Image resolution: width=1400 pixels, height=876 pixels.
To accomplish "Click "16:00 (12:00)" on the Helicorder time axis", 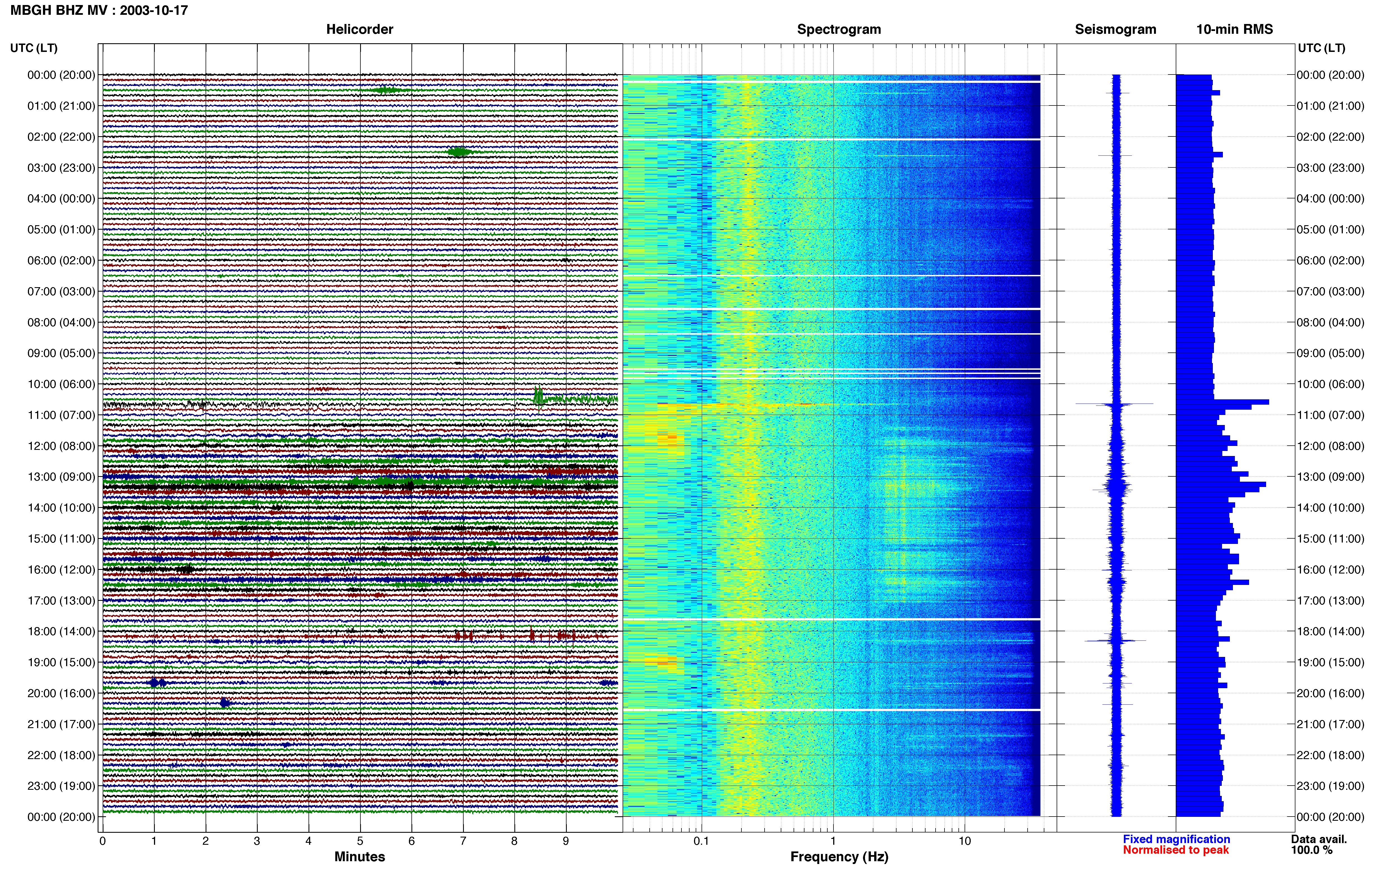I will pyautogui.click(x=61, y=570).
